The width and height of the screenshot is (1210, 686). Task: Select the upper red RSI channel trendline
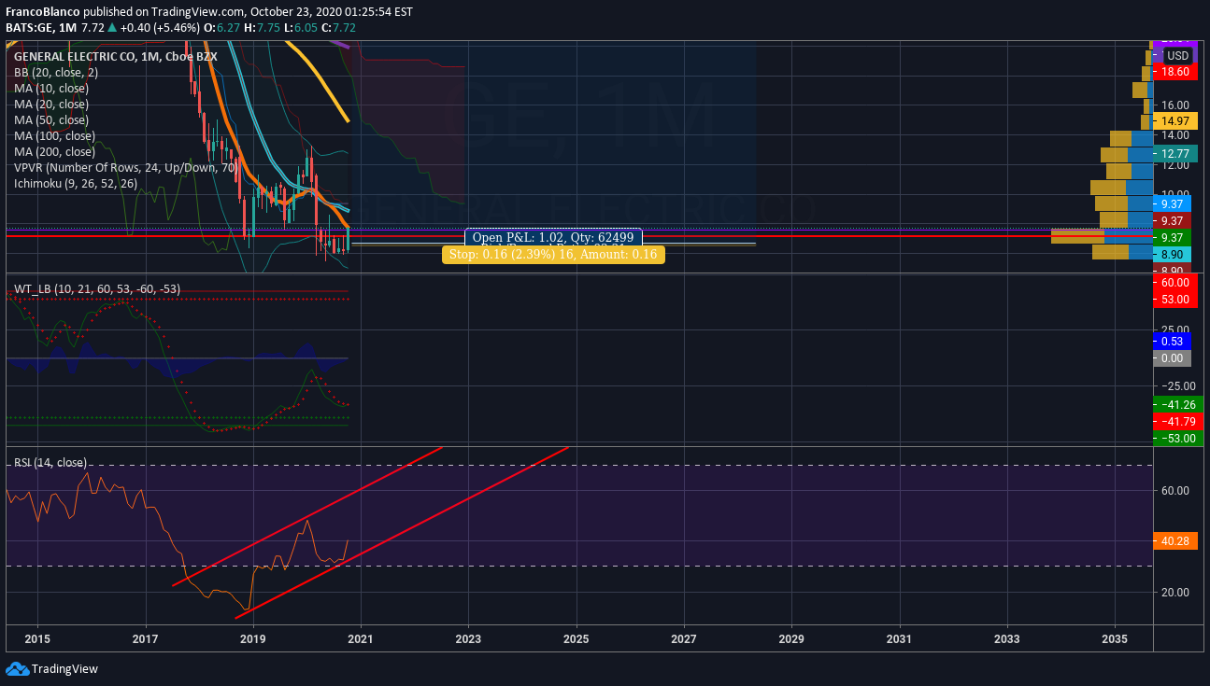coord(306,518)
